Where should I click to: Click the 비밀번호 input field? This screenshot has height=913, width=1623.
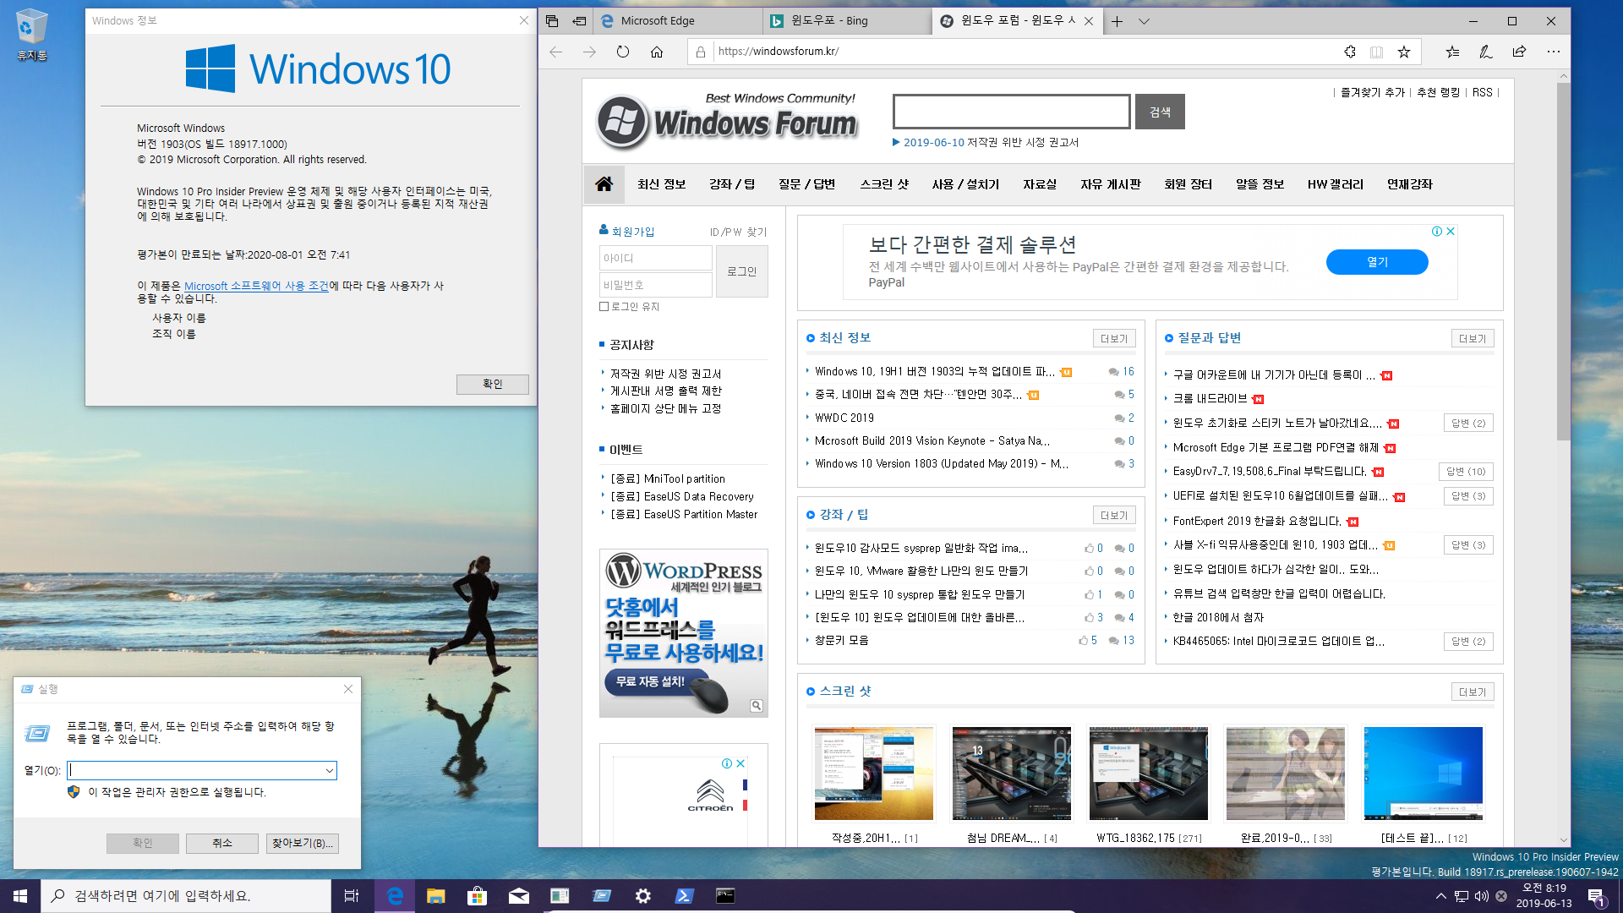(656, 285)
